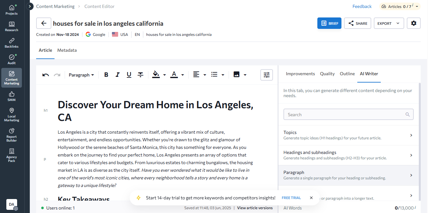This screenshot has width=428, height=213.
Task: Click the USA flag country label
Action: pyautogui.click(x=120, y=34)
